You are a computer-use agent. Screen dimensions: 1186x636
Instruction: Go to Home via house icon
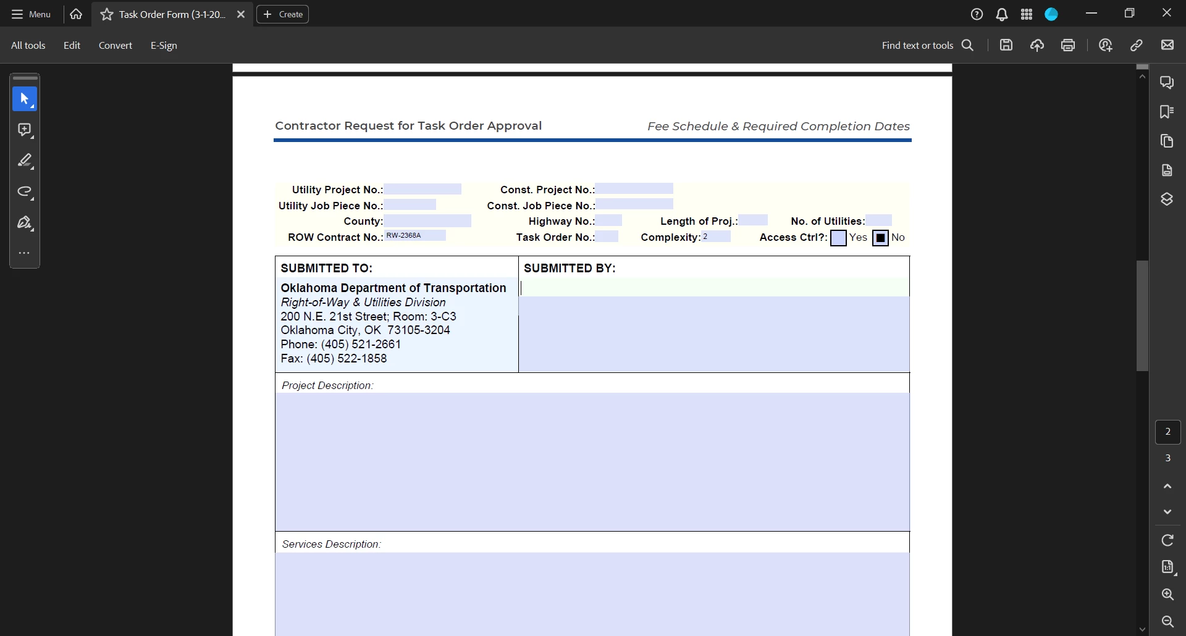pos(76,14)
